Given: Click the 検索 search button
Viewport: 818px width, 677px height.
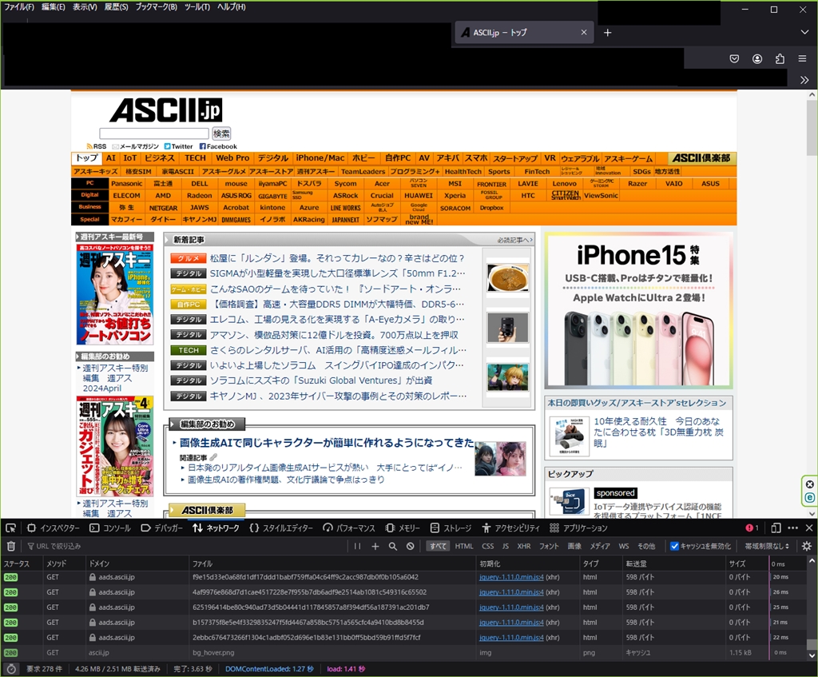Looking at the screenshot, I should [221, 133].
